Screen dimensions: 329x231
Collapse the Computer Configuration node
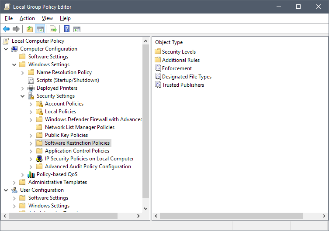tap(6, 49)
